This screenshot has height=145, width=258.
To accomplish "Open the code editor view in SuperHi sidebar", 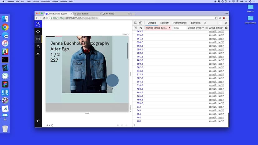I will click(38, 31).
